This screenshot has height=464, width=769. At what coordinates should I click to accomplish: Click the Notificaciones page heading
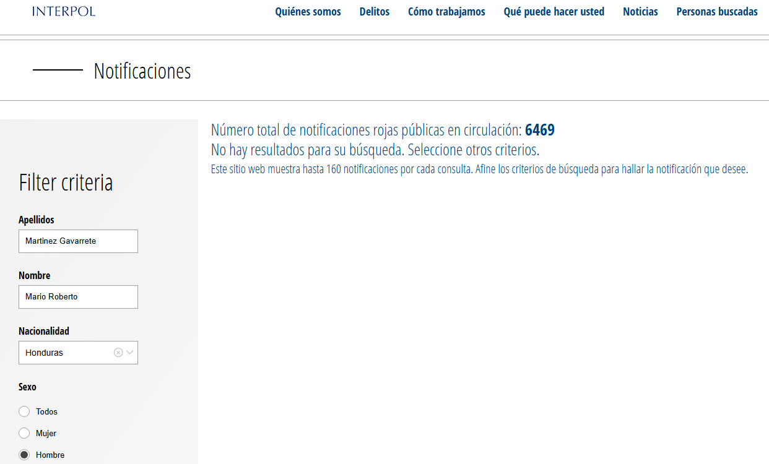(142, 71)
